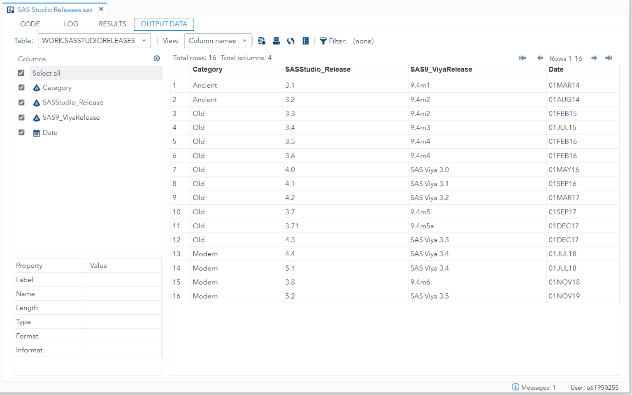Viewport: 632px width, 395px height.
Task: Go to previous page of rows
Action: [x=540, y=58]
